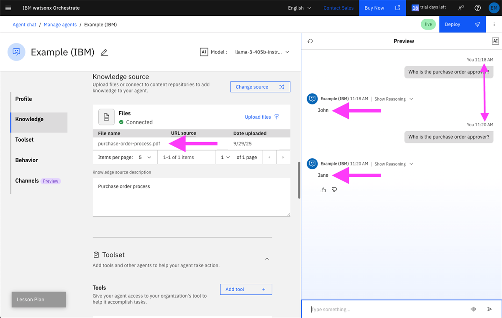Screen dimensions: 502x318
Task: Click the agent avatar on the Jane reply
Action: (312, 163)
